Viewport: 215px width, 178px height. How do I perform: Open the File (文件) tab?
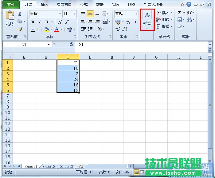click(11, 5)
